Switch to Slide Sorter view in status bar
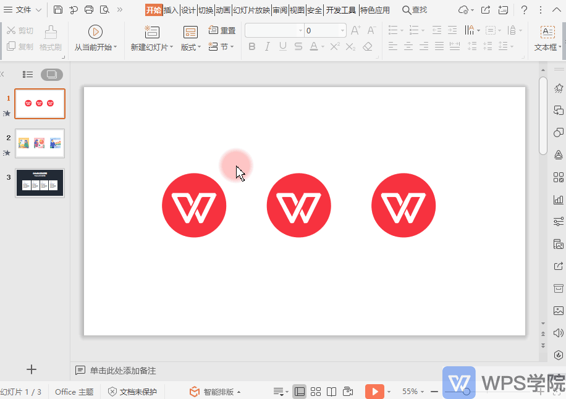Screen dimensions: 566x399 click(316, 392)
